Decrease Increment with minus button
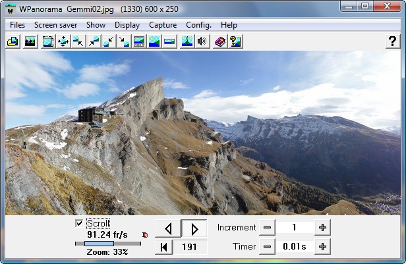Screen dimensions: 406x264 [267, 228]
